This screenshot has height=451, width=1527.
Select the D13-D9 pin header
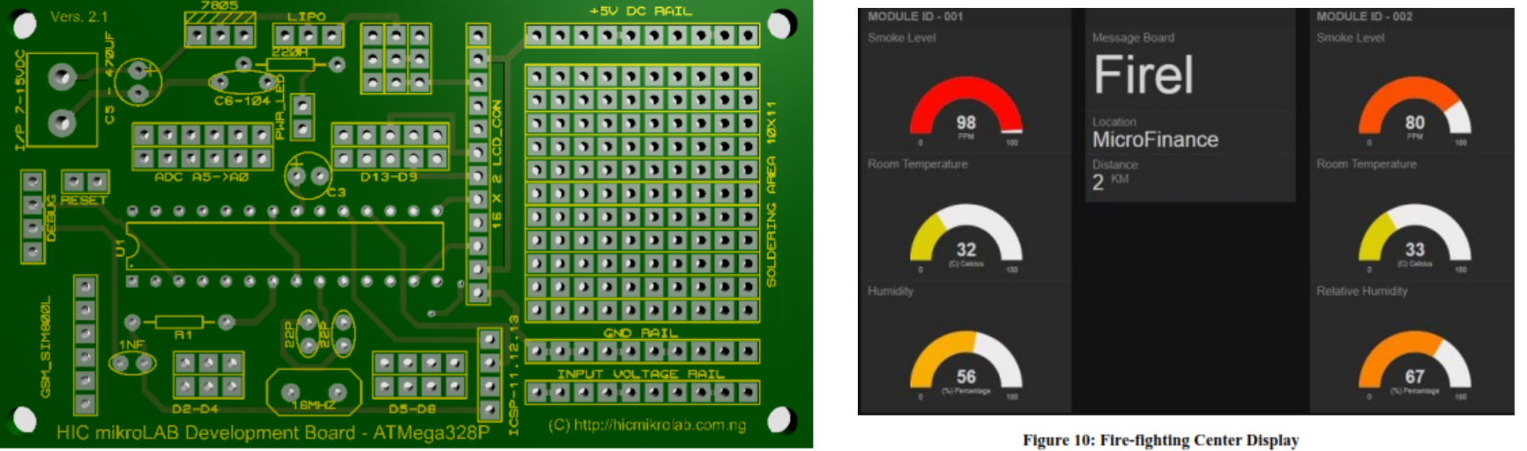(x=390, y=147)
